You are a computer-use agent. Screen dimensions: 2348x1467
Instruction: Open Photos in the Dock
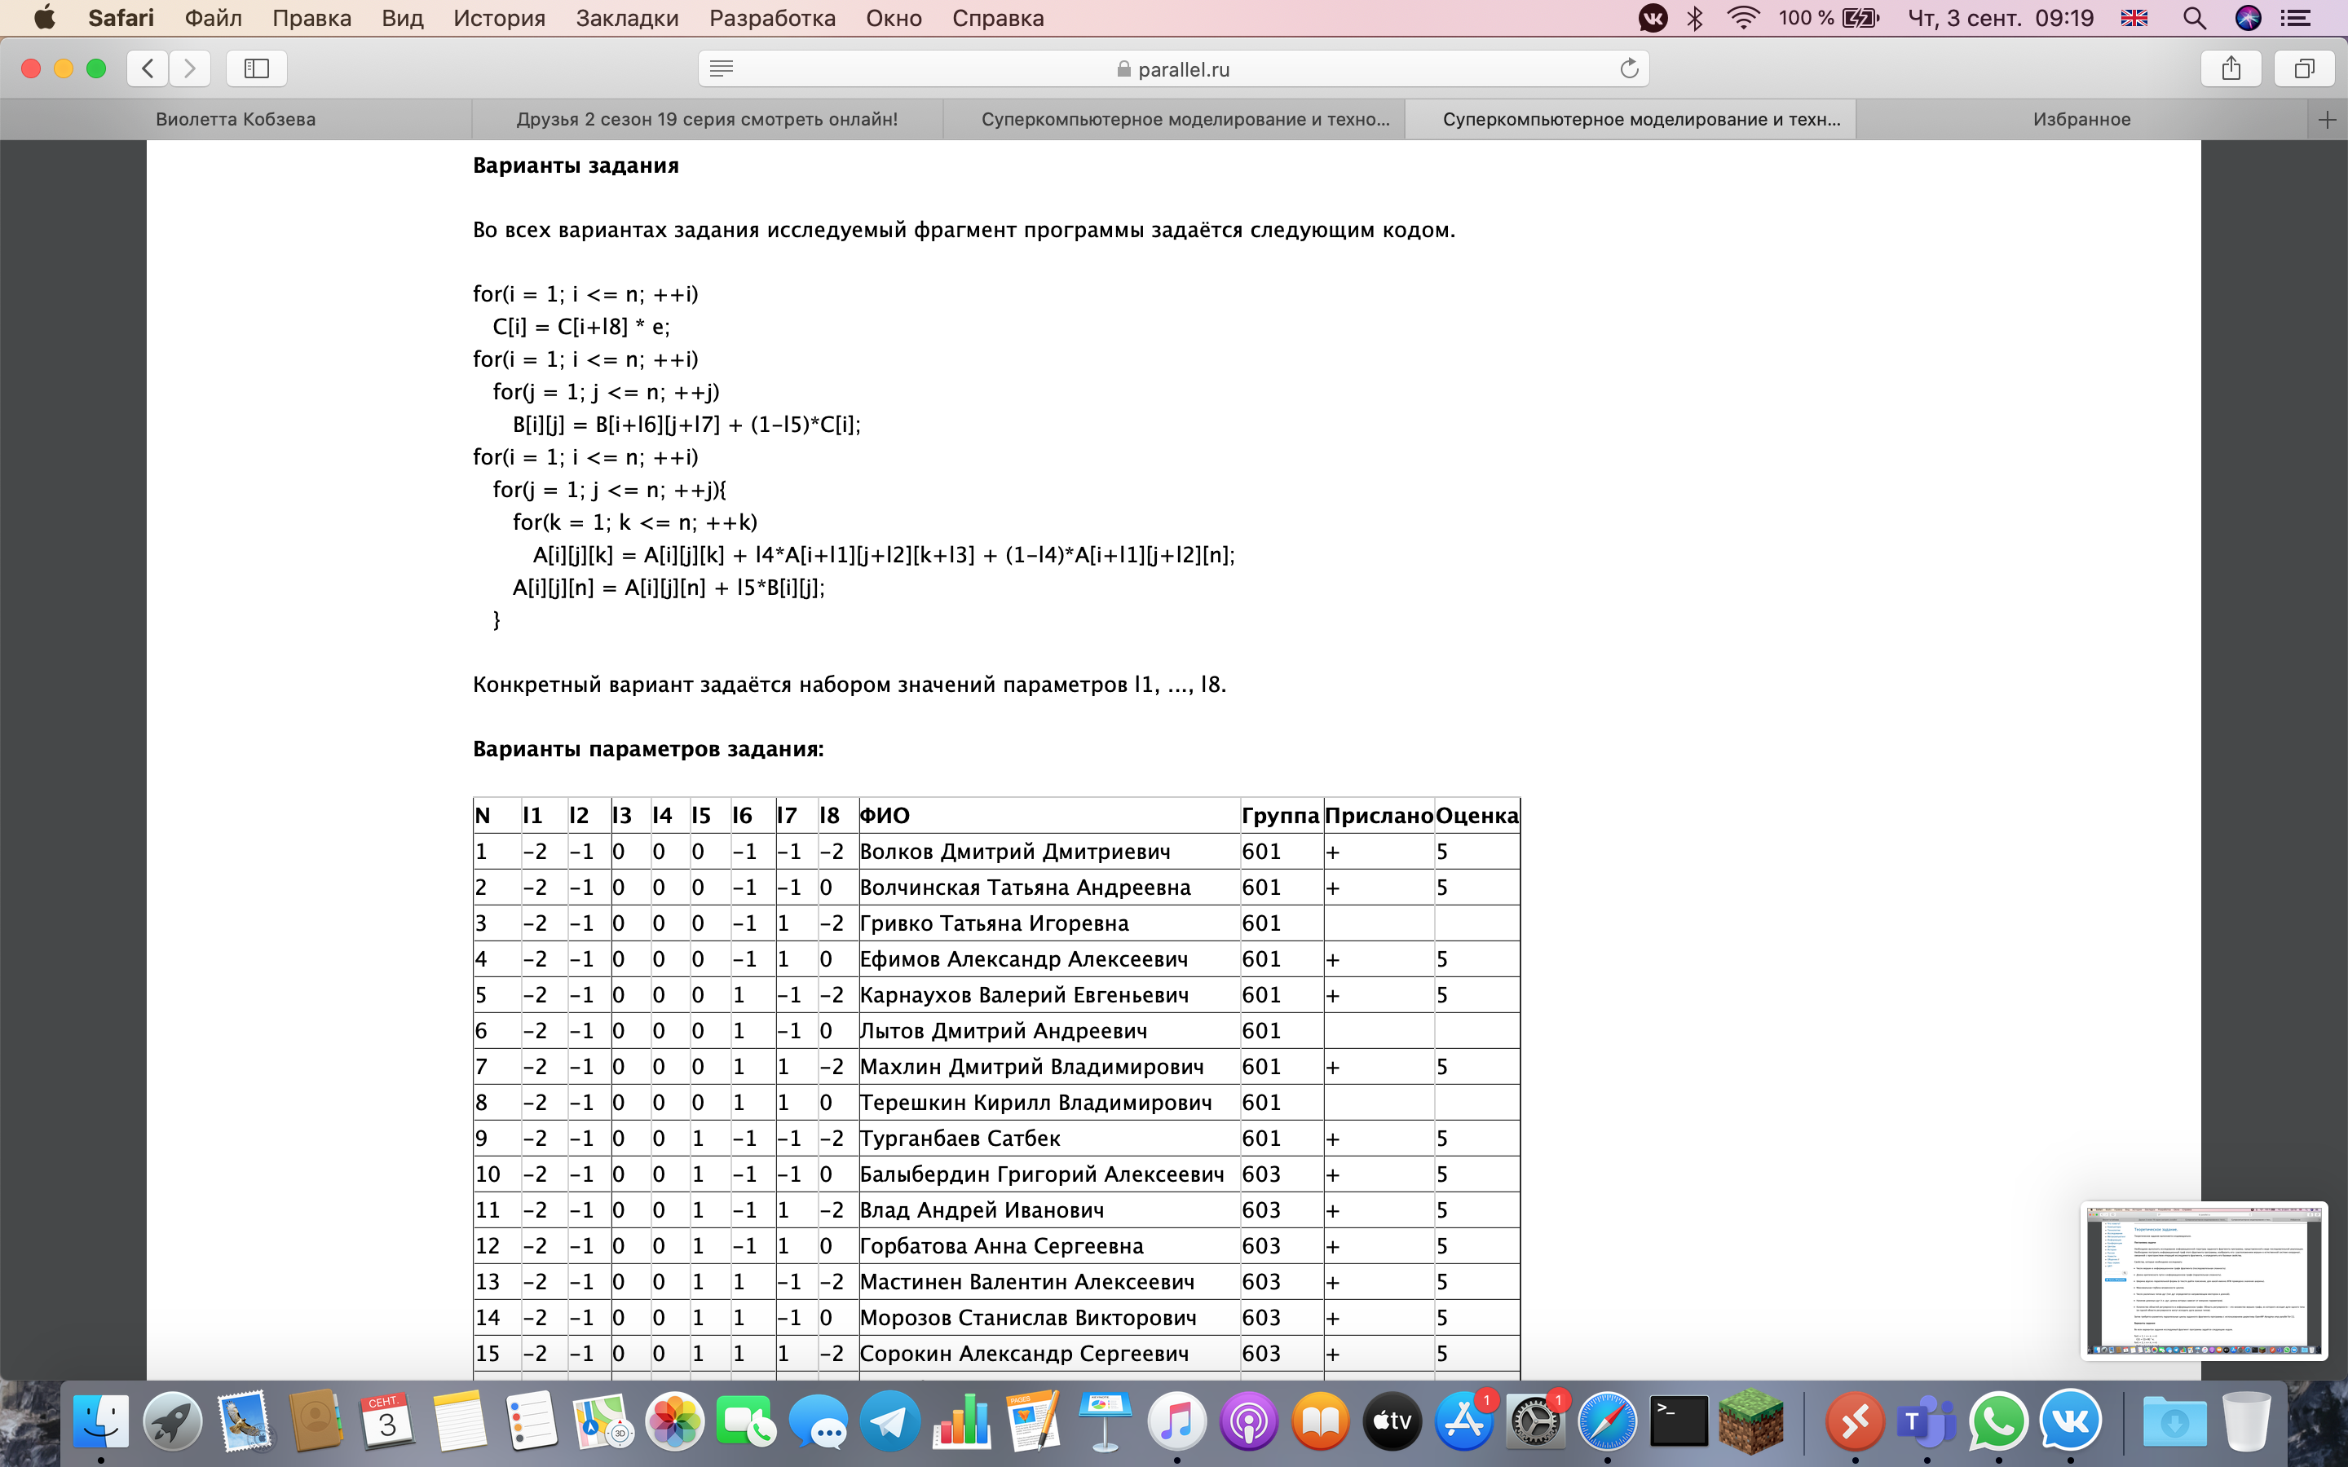(674, 1421)
